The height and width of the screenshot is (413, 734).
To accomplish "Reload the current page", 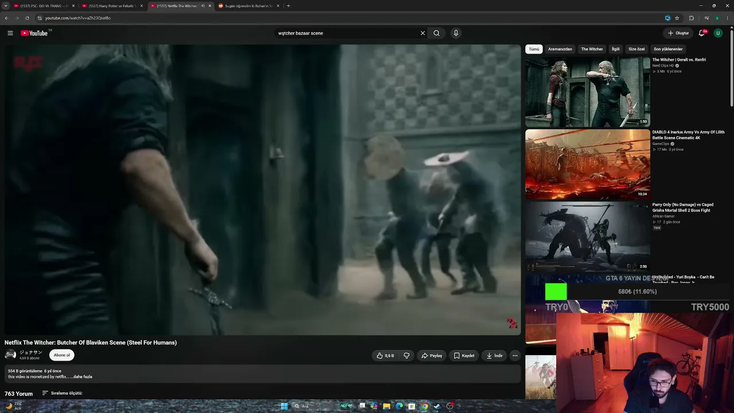I will coord(27,18).
